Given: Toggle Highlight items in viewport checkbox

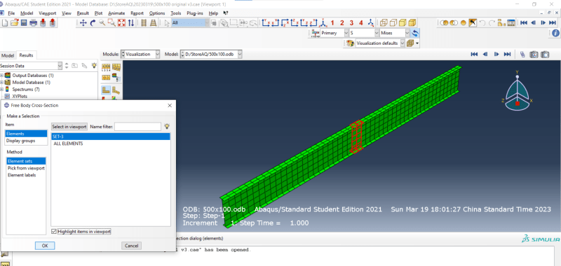Looking at the screenshot, I should click(54, 232).
